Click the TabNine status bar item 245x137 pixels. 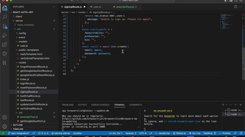click(209, 133)
